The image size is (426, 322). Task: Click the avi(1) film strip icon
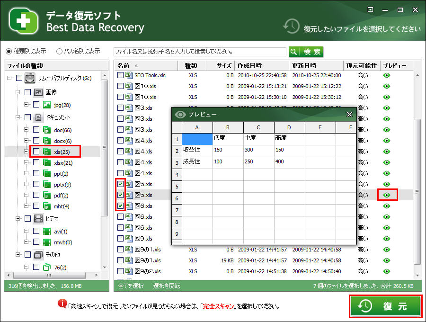(47, 231)
